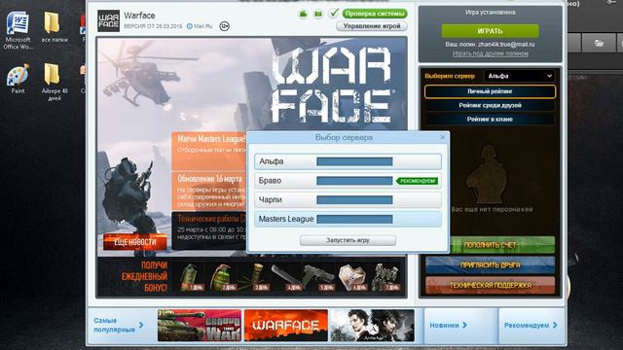Open the 'Матчи Masters League' news item
This screenshot has width=623, height=350.
click(x=209, y=151)
